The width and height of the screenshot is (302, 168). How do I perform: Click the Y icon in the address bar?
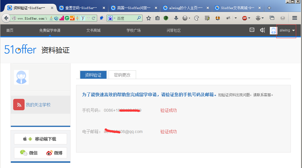[83, 18]
